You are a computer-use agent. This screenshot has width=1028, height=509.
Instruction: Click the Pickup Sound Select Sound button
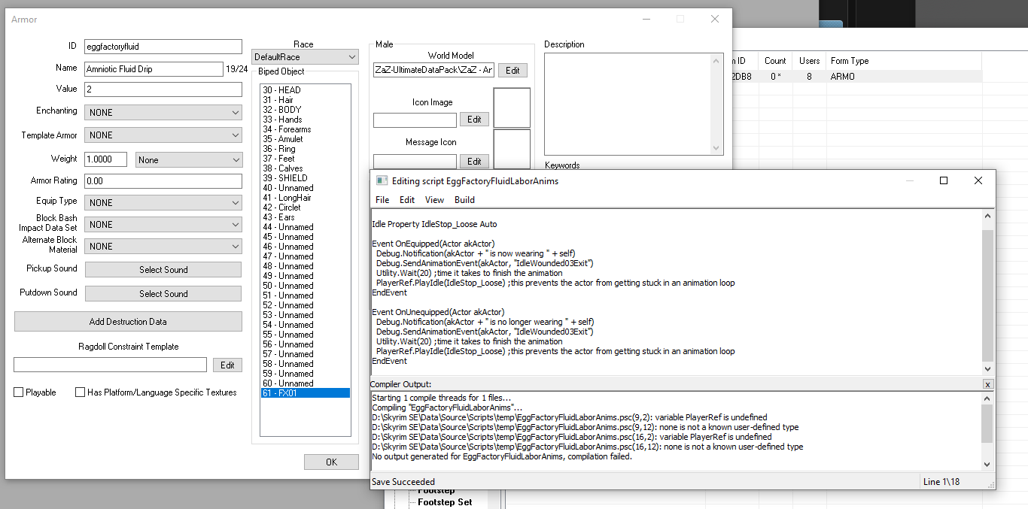point(163,270)
